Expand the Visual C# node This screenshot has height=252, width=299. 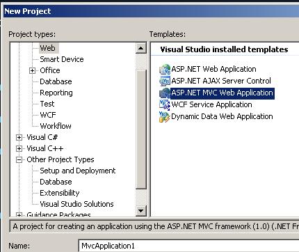(x=19, y=137)
